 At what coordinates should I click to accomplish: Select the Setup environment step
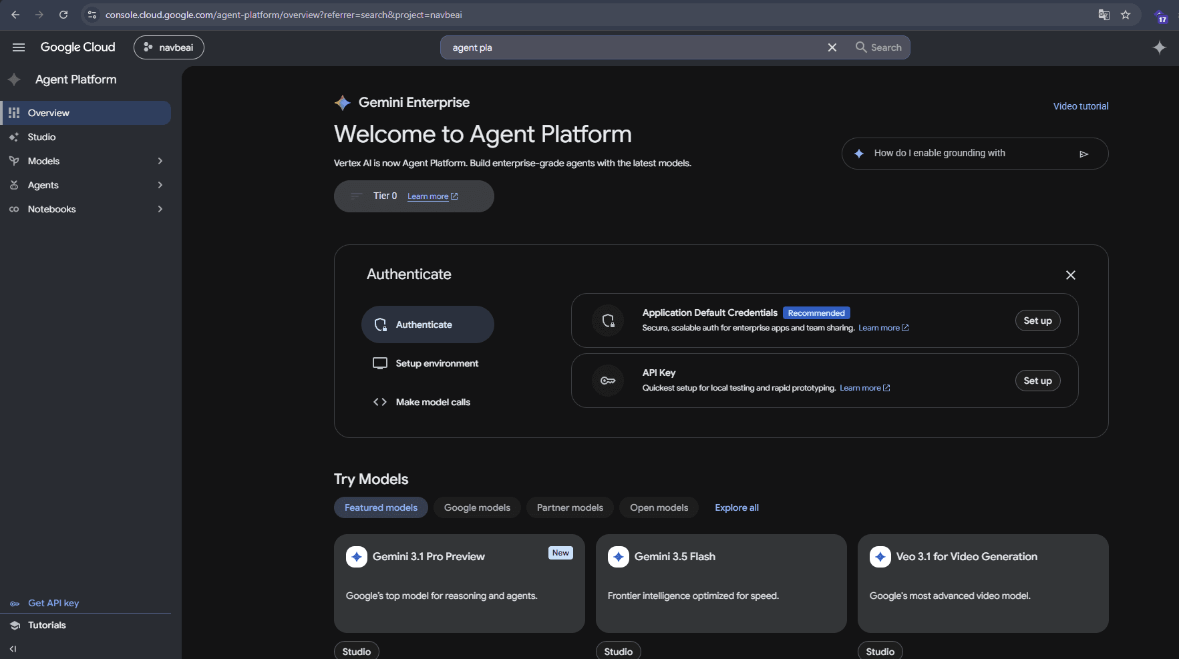(428, 363)
